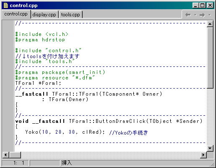Screen dimensions: 216x168
Task: Click the vertical scrollbar down arrow
Action: (x=210, y=148)
